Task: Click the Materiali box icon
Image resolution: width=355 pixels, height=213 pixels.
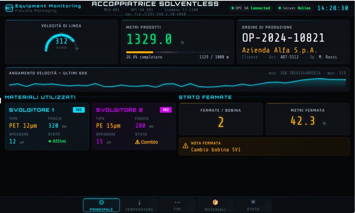Action: click(x=215, y=202)
